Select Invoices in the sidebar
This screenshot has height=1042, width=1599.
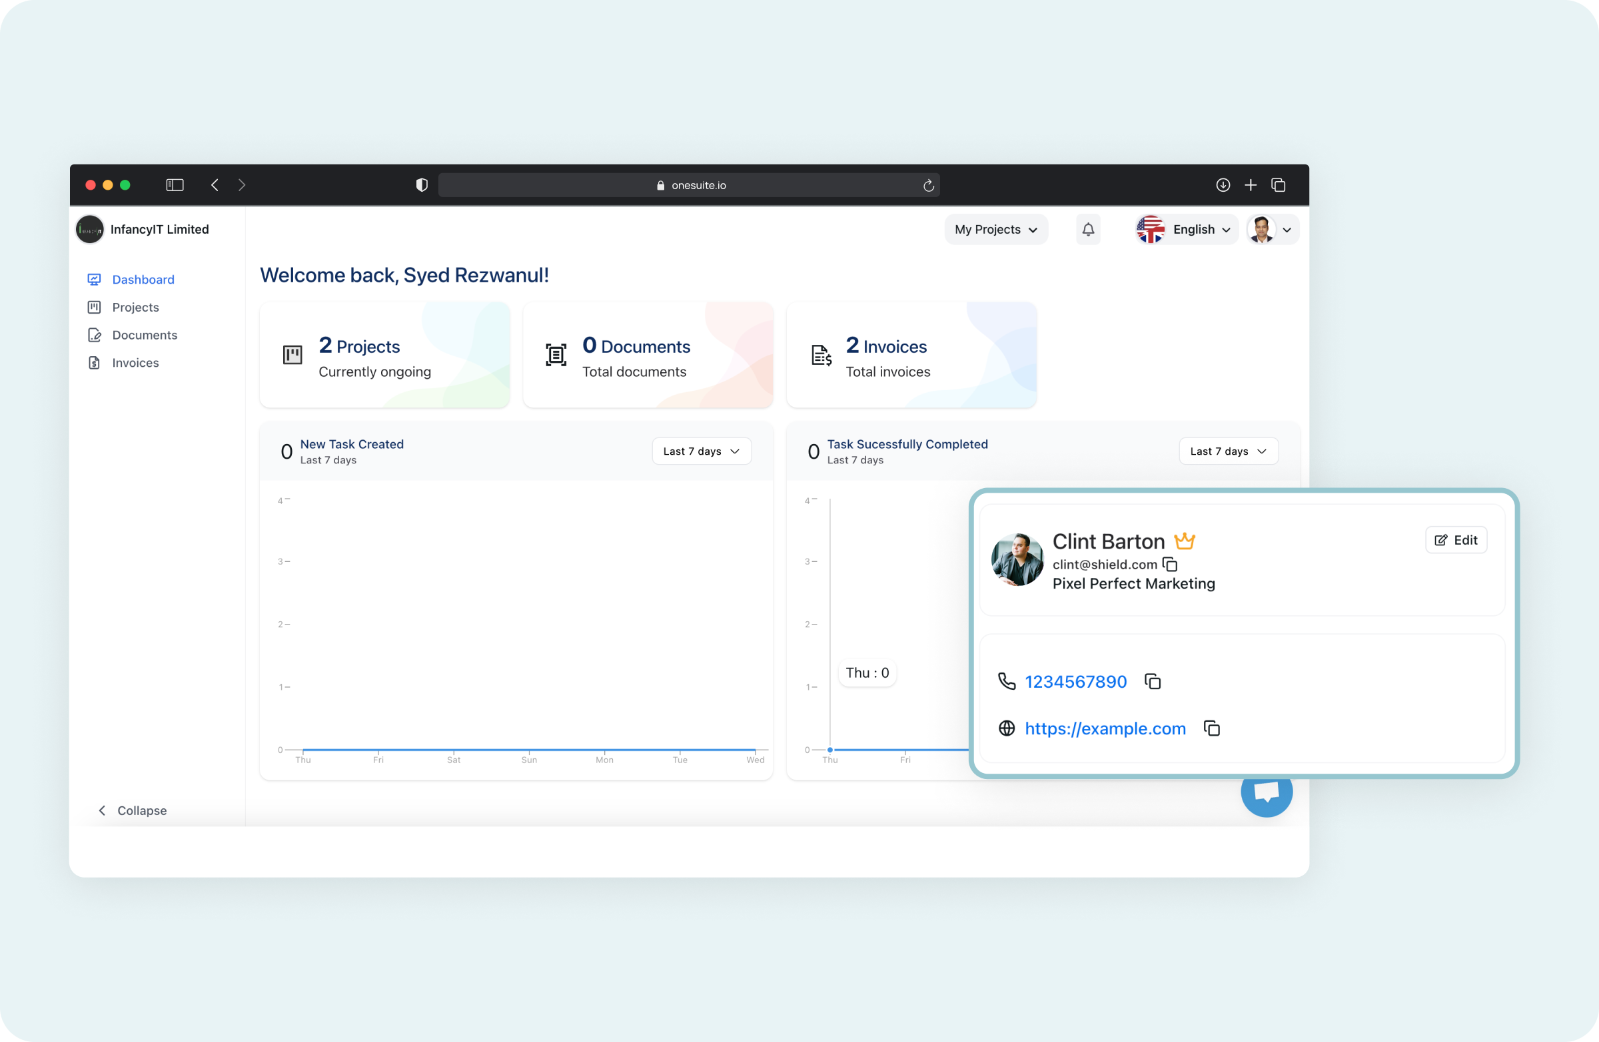(123, 363)
